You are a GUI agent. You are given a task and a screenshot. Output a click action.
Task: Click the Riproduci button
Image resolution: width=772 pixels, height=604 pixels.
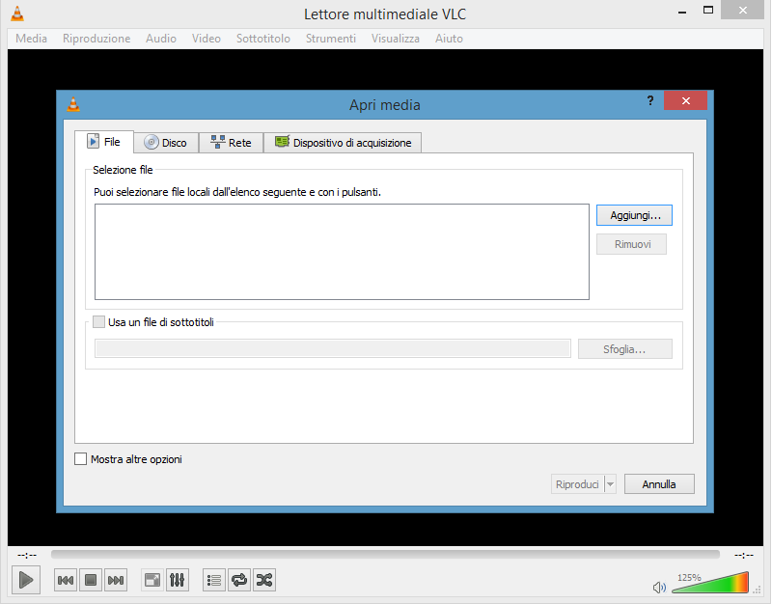(x=577, y=484)
